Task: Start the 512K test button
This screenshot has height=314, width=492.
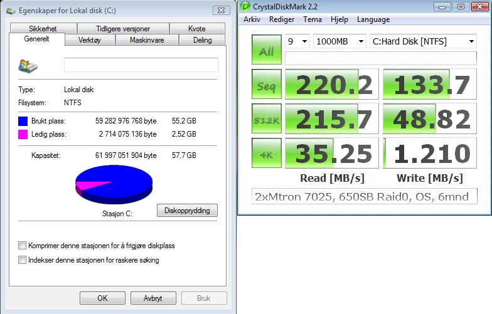Action: pyautogui.click(x=267, y=118)
